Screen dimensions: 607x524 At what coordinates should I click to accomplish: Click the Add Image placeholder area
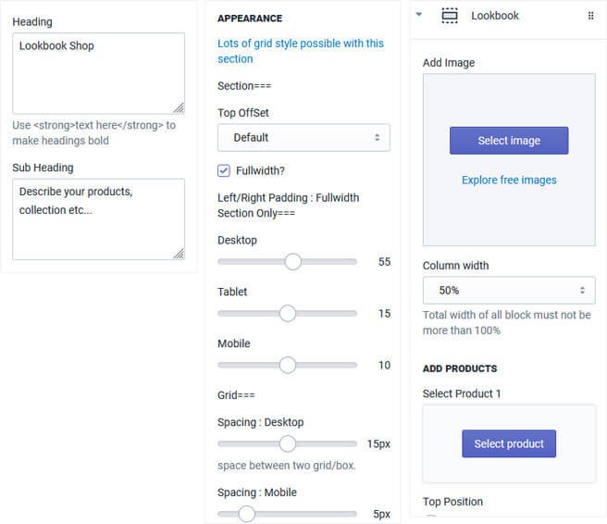(509, 218)
